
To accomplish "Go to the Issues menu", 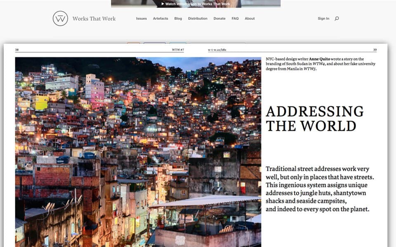I will pos(141,19).
